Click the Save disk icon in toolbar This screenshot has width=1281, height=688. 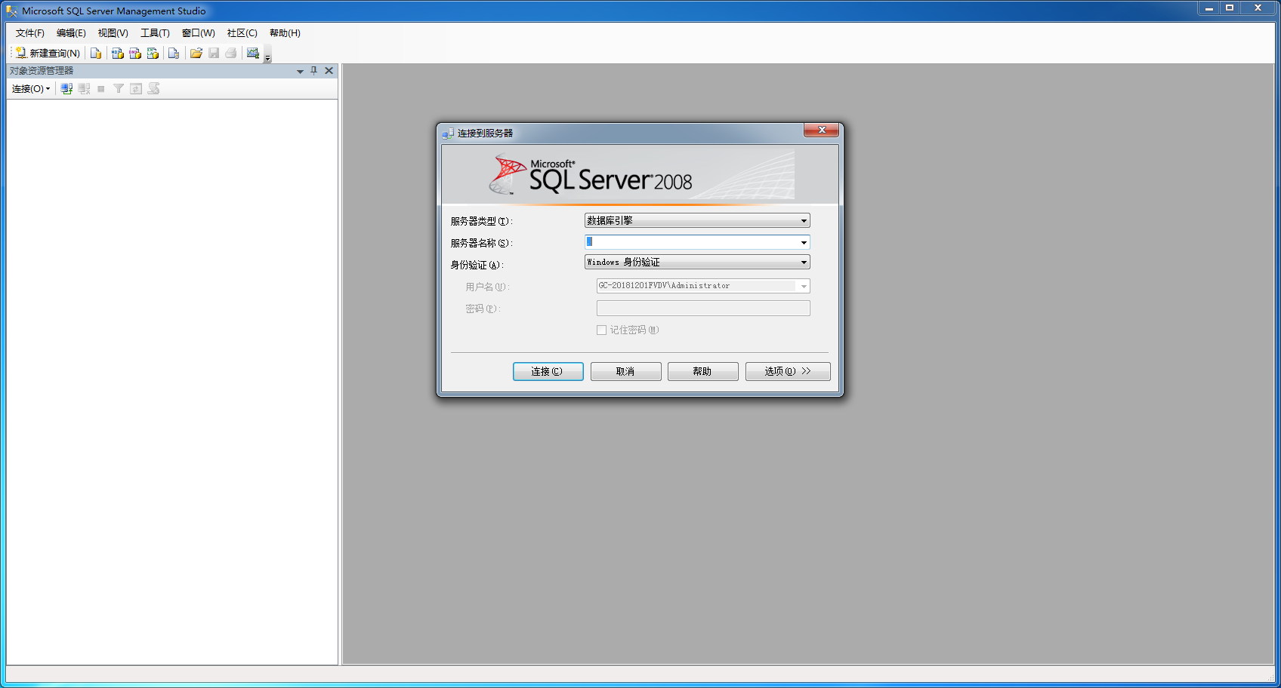214,53
